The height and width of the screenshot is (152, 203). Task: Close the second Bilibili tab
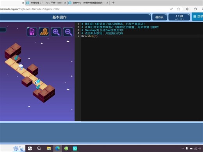tap(65, 3)
